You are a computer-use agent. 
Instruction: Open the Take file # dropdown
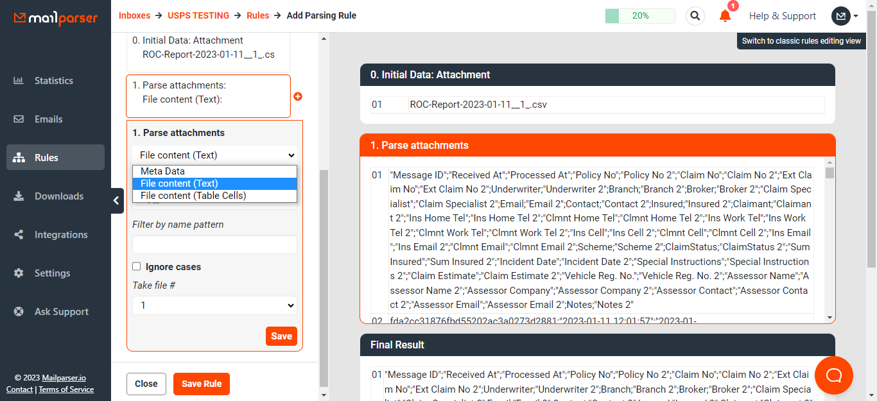pos(214,305)
